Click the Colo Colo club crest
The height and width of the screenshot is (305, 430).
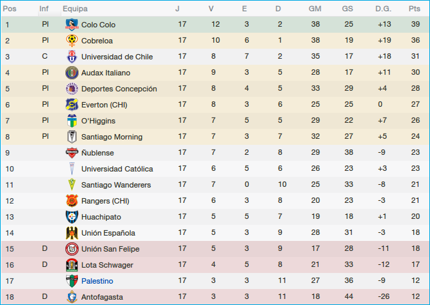tap(71, 25)
